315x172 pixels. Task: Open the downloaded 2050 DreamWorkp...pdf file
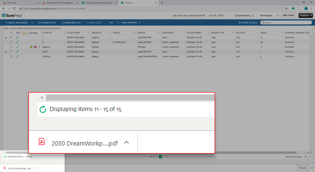tap(19, 168)
